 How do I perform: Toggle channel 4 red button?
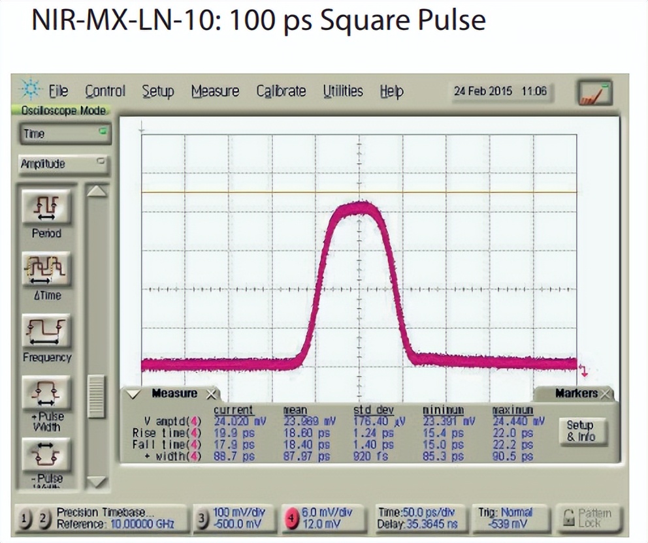(x=291, y=518)
